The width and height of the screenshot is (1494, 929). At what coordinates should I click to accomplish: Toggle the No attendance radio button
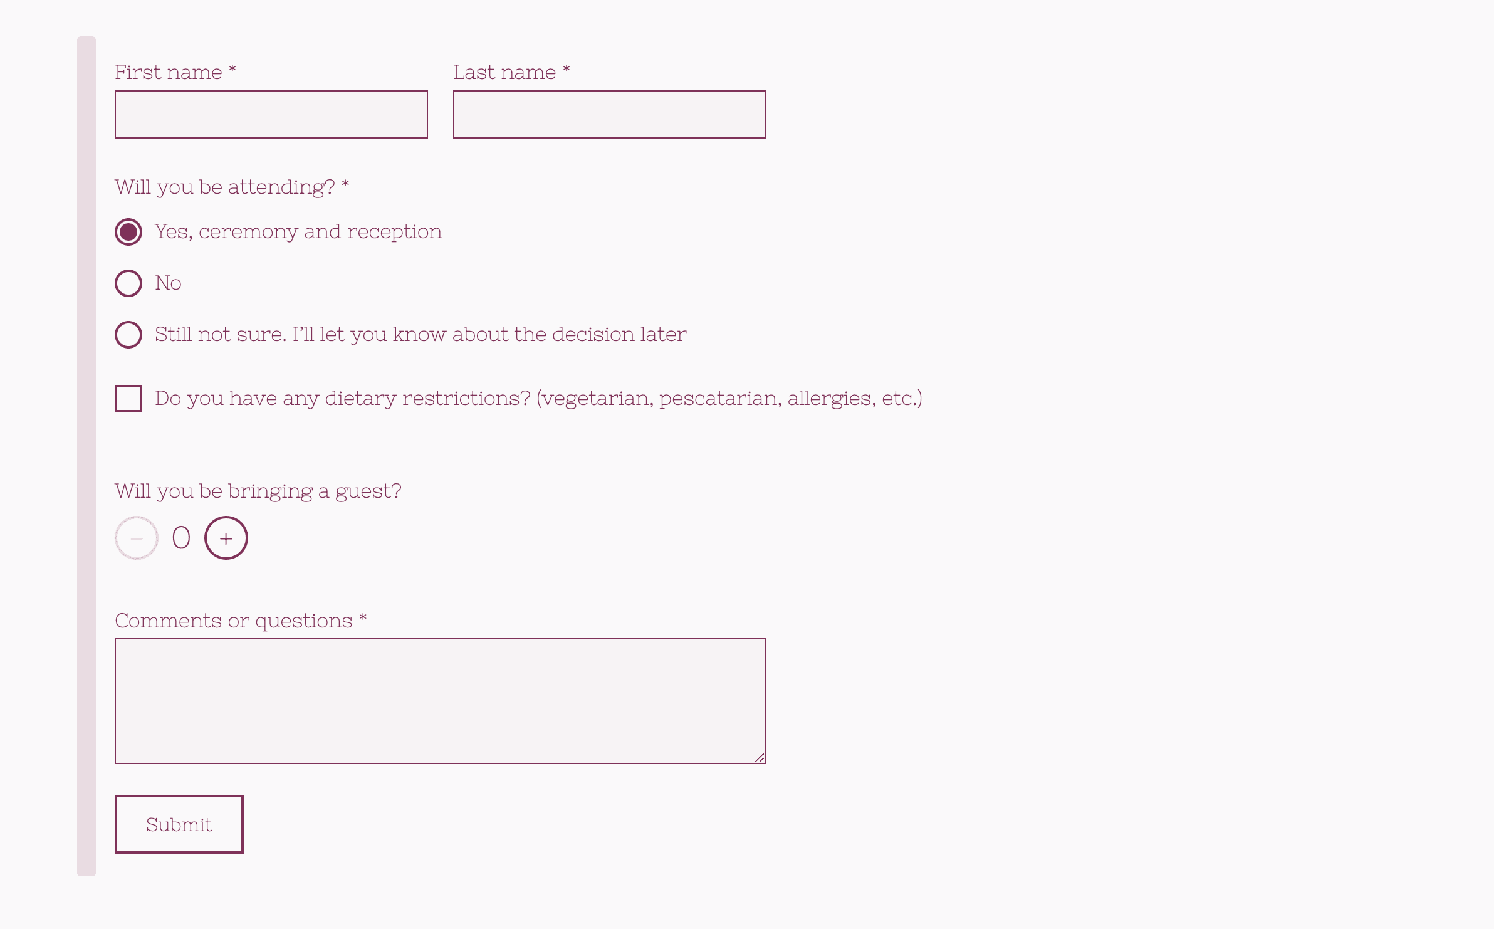click(x=128, y=283)
